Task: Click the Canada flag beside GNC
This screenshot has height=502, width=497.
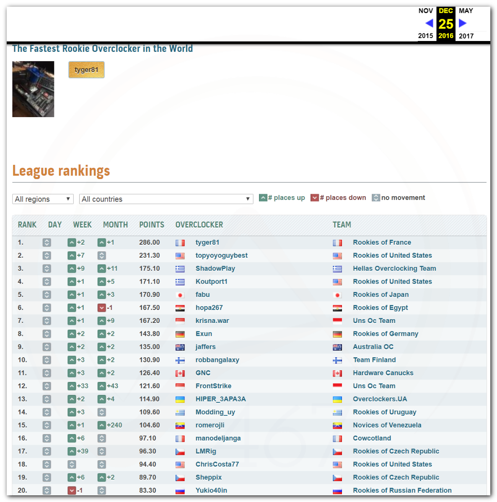Action: pos(180,373)
